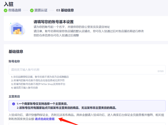Click the 0/120 character counter
This screenshot has width=168, height=125.
161,71
